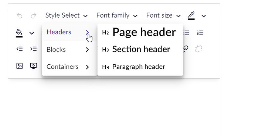The width and height of the screenshot is (255, 135).
Task: Open the Style Select dropdown
Action: pyautogui.click(x=67, y=15)
